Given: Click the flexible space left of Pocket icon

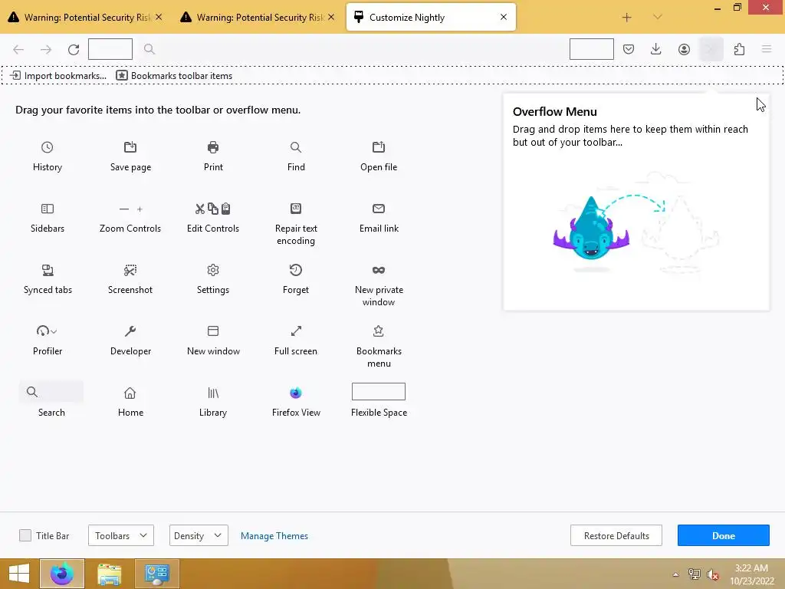Looking at the screenshot, I should [x=592, y=49].
